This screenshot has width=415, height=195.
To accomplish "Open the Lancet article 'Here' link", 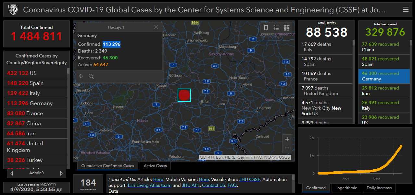I will point(158,179).
